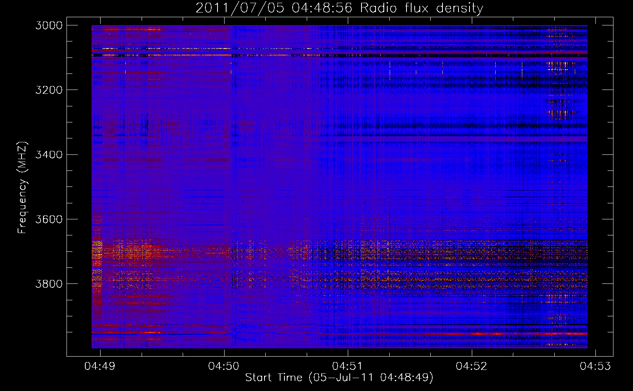The height and width of the screenshot is (391, 633).
Task: Click the plot title '2011/07/05 04:48:56 Radio flux density'
Action: 339,8
